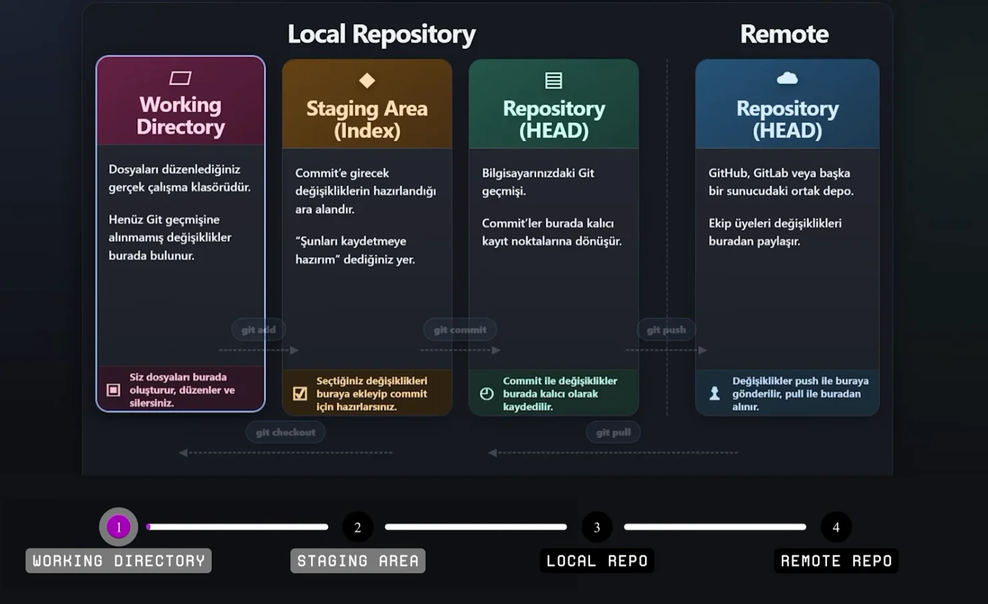The image size is (988, 604).
Task: Click the Staging Area diamond icon
Action: 367,81
